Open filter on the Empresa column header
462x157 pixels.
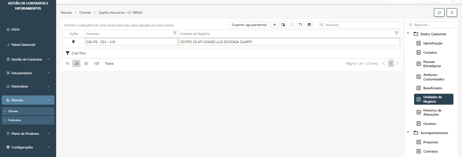[175, 34]
